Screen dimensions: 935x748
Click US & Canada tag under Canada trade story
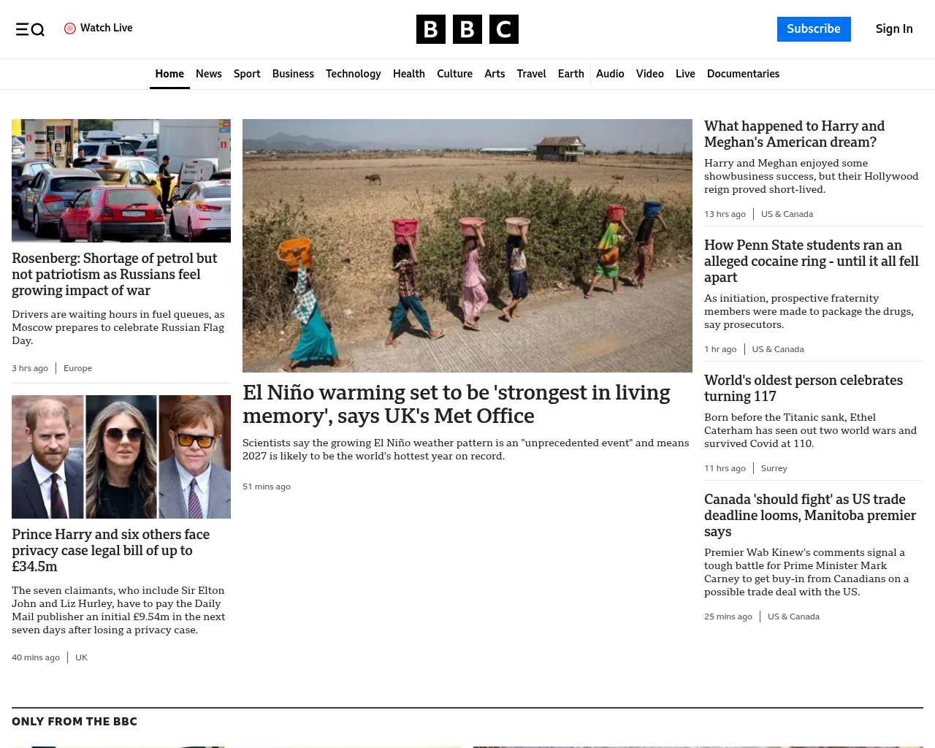click(793, 617)
